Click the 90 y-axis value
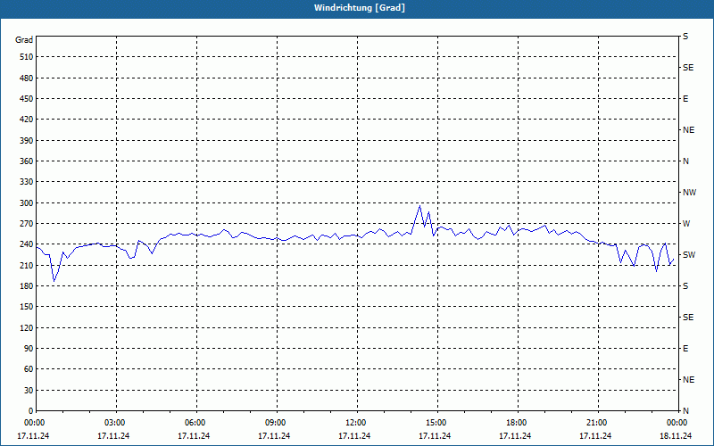This screenshot has height=446, width=714. 29,349
